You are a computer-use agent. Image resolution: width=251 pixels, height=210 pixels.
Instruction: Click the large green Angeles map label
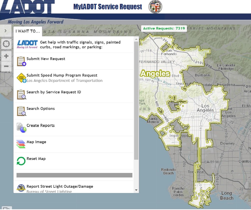click(x=155, y=74)
